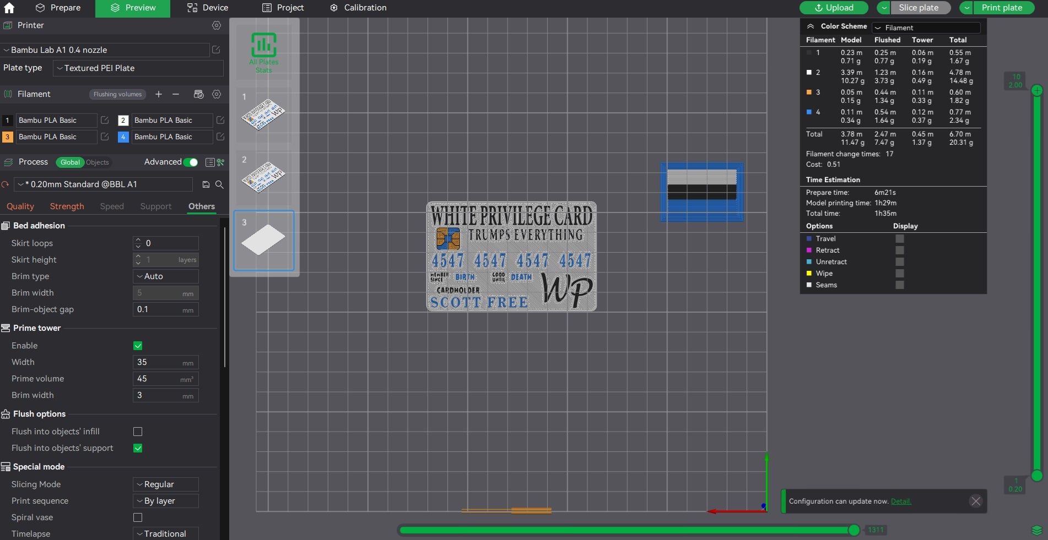Collapse the Color Scheme panel arrow

(810, 26)
